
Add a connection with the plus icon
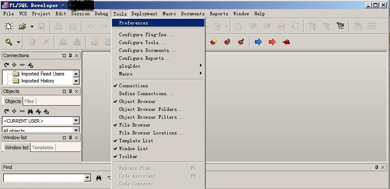click(x=14, y=65)
